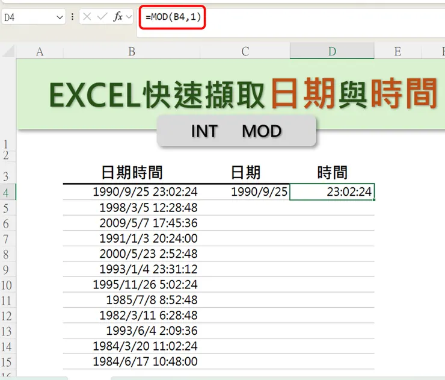Click cell with 1995/11/26 5:02:24
This screenshot has width=445, height=380.
(x=132, y=284)
